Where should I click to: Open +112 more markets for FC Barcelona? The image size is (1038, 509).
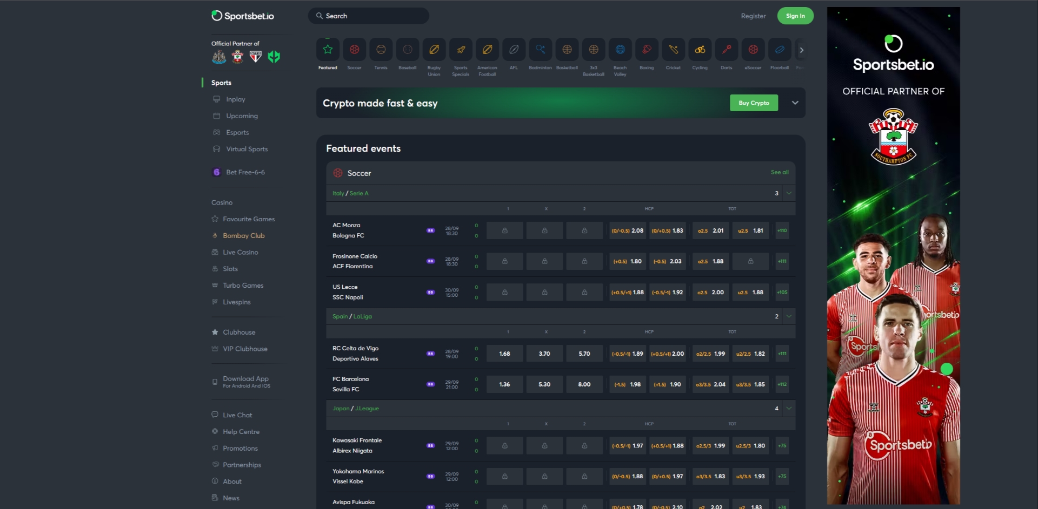(x=782, y=384)
